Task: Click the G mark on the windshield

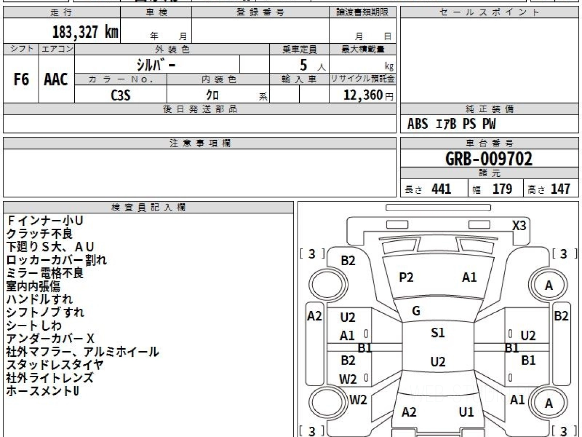Action: tap(416, 312)
